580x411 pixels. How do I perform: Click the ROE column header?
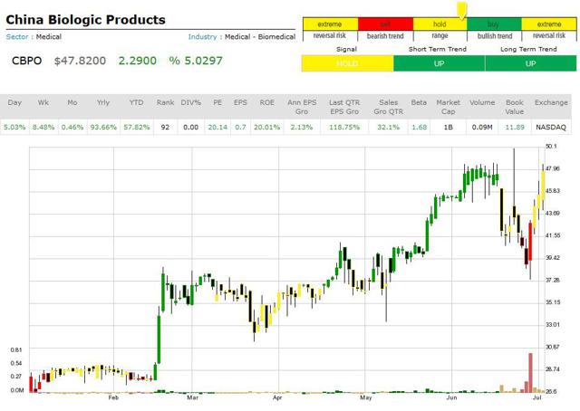(x=266, y=103)
